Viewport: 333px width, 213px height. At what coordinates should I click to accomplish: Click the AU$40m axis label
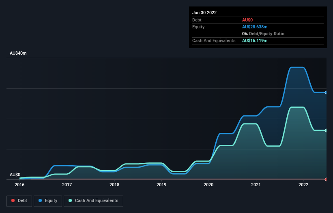18,53
